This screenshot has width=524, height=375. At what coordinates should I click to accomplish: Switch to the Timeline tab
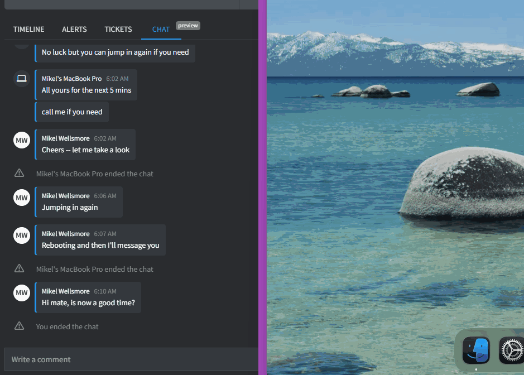point(28,29)
